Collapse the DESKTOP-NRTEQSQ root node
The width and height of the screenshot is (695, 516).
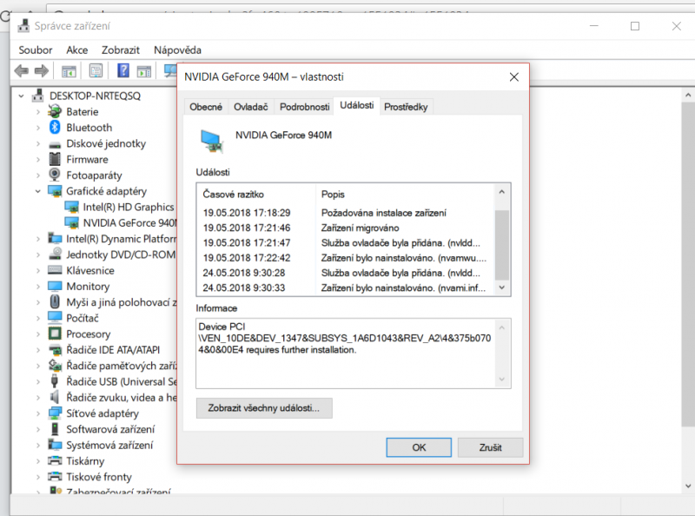click(21, 96)
